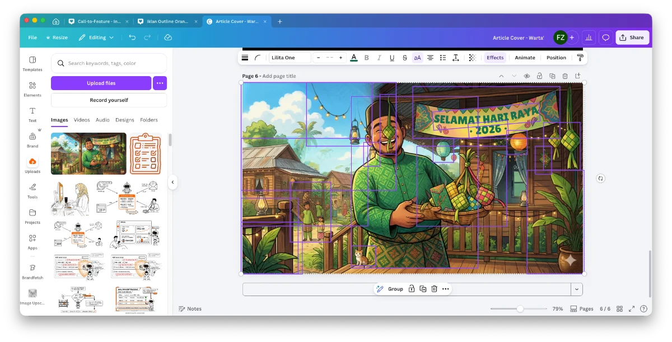
Task: Open the grid view icon in the bottom bar
Action: pos(619,309)
